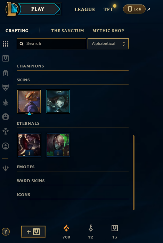Filter loot by skins mask icon
Image resolution: width=163 pixels, height=243 pixels.
pyautogui.click(x=6, y=88)
